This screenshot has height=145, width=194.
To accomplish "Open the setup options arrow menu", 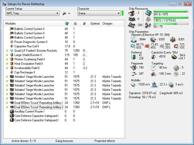I will click(69, 14).
